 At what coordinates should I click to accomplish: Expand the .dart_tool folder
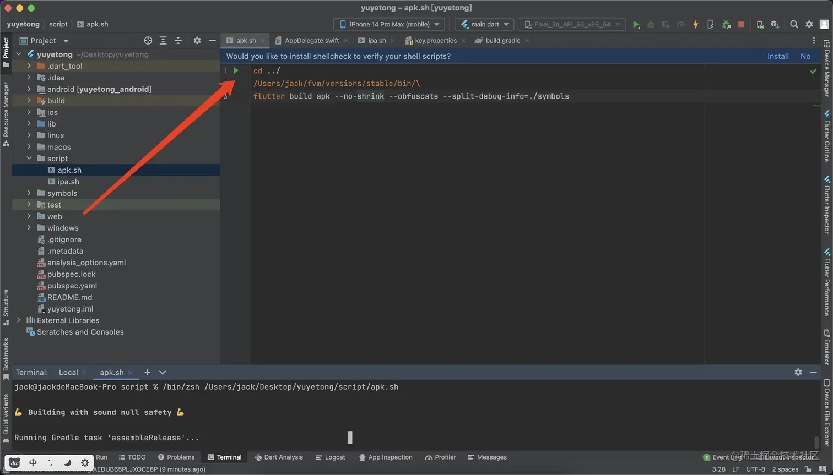coord(29,66)
